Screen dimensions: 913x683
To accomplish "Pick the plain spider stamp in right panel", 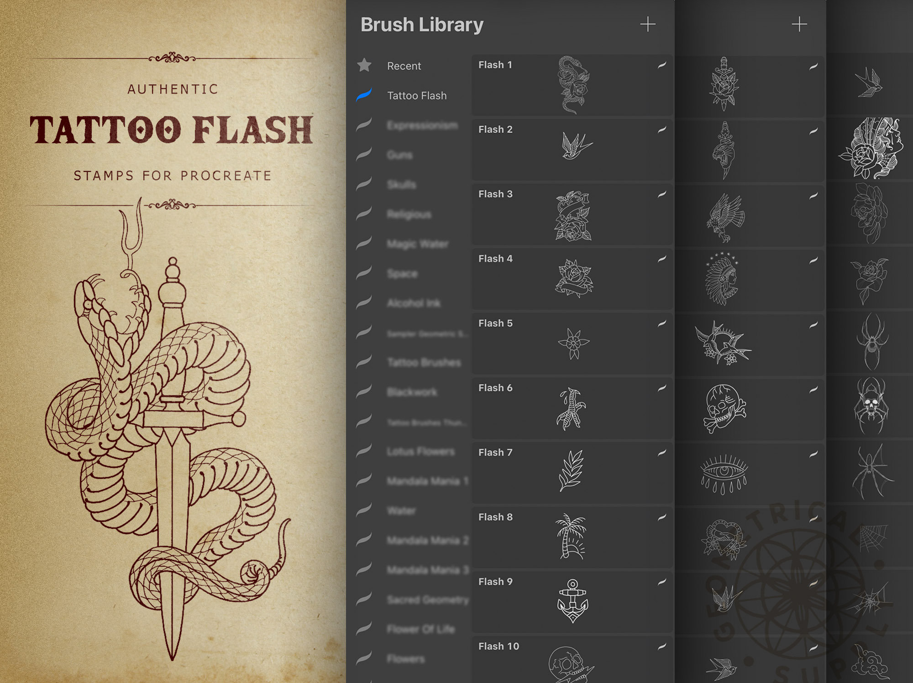I will [x=871, y=341].
